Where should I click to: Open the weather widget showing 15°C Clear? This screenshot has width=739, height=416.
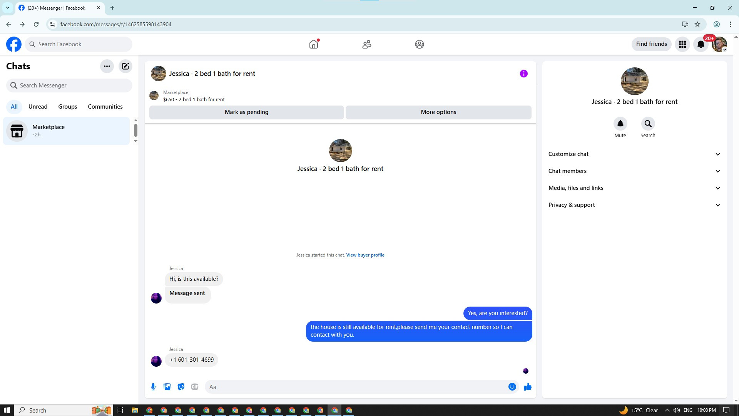[x=639, y=410]
